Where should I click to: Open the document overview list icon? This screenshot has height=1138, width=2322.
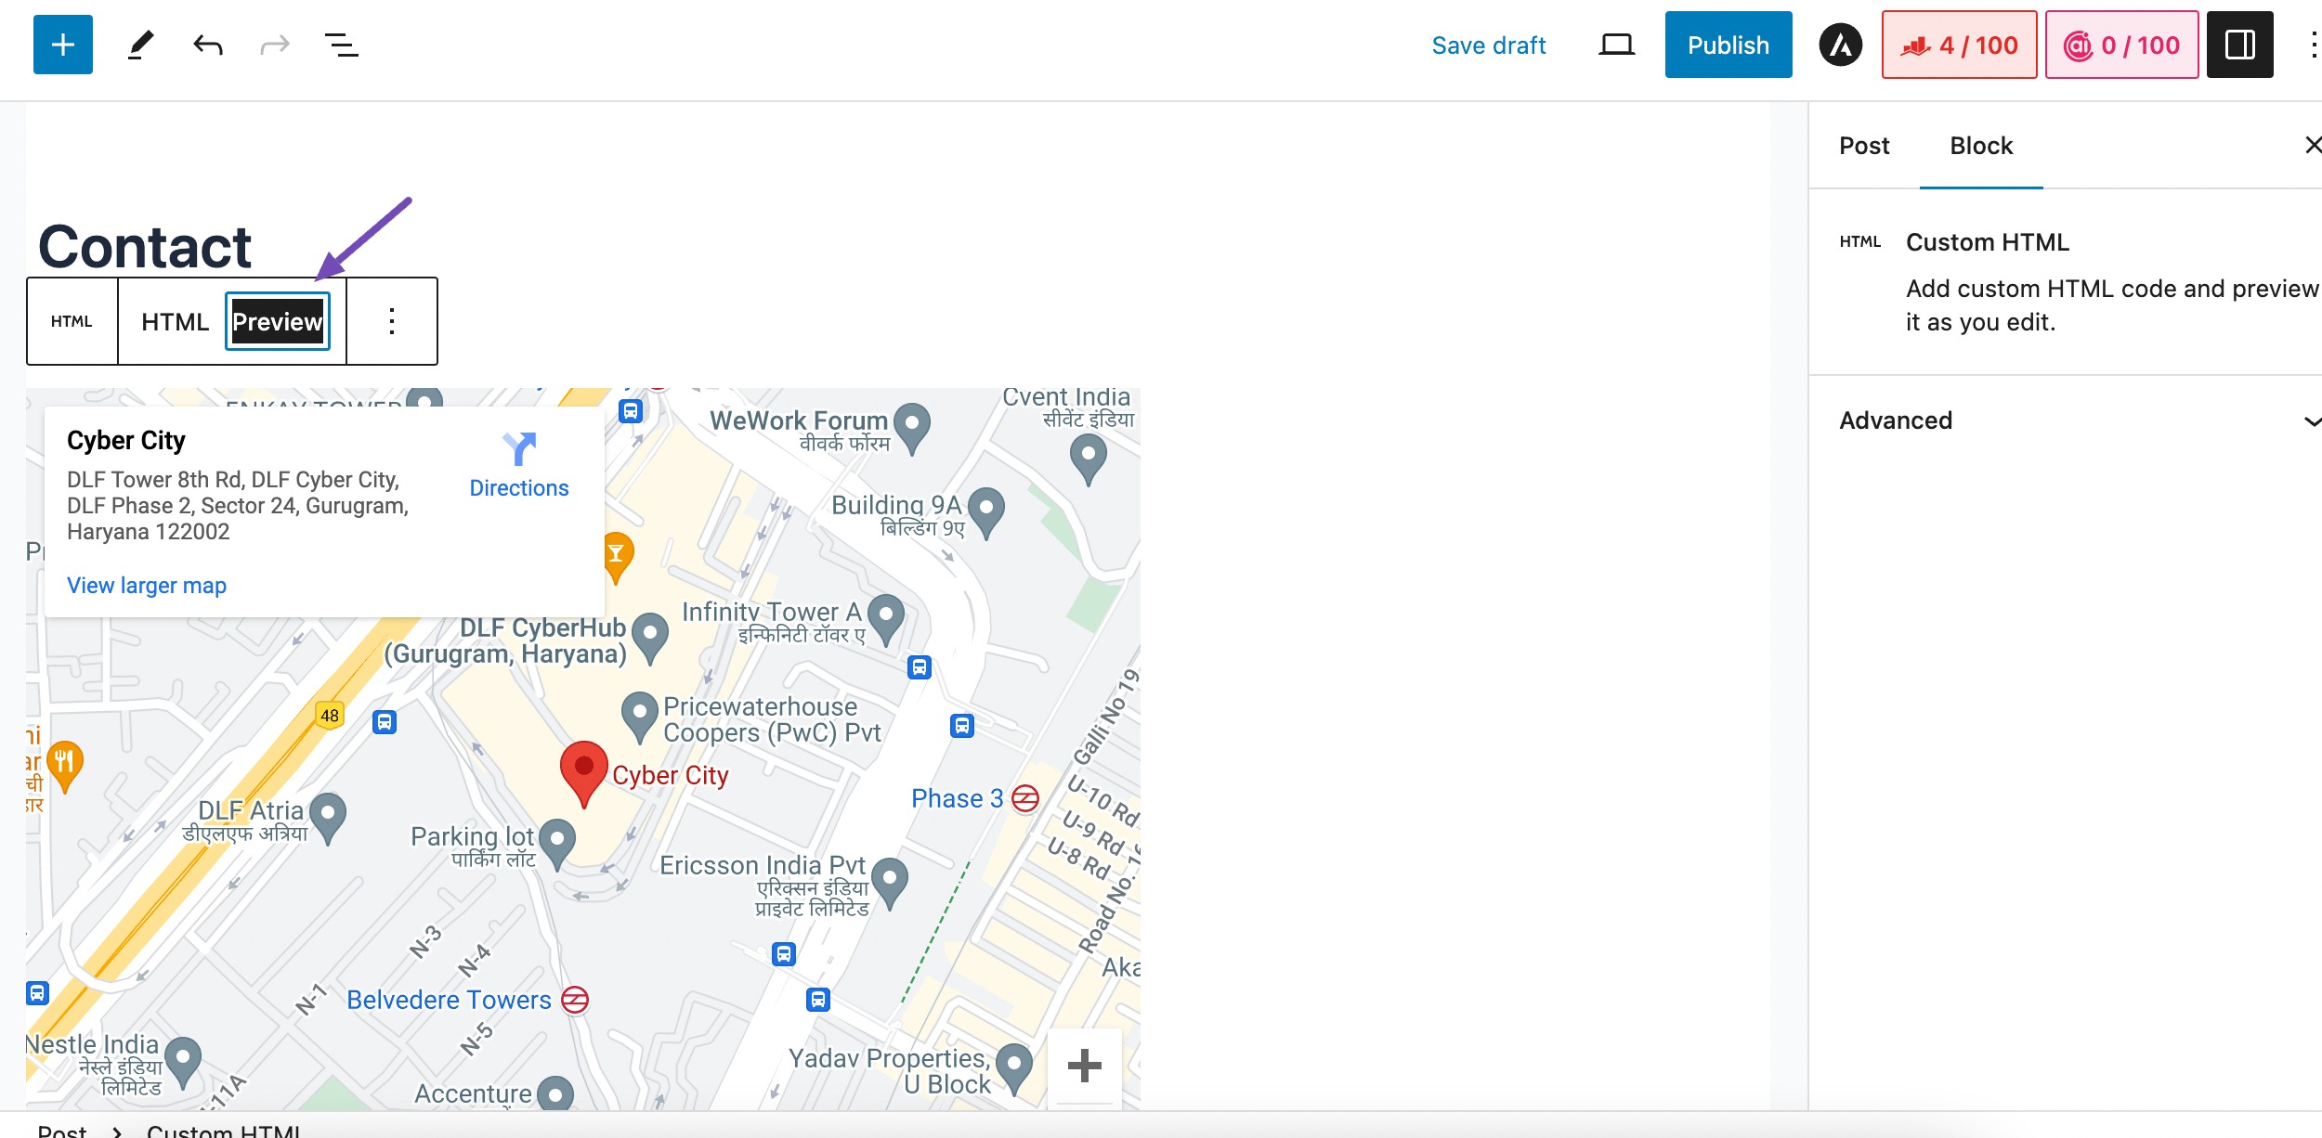(x=342, y=45)
